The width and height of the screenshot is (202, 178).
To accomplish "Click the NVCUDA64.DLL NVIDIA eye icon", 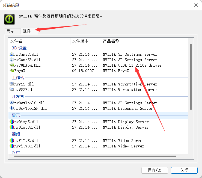I will pos(11,65).
